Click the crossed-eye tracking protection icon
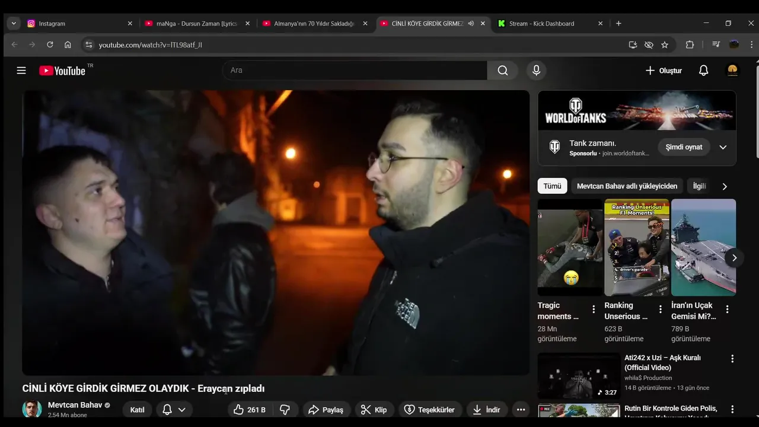Screen dimensions: 759x427 pos(649,44)
